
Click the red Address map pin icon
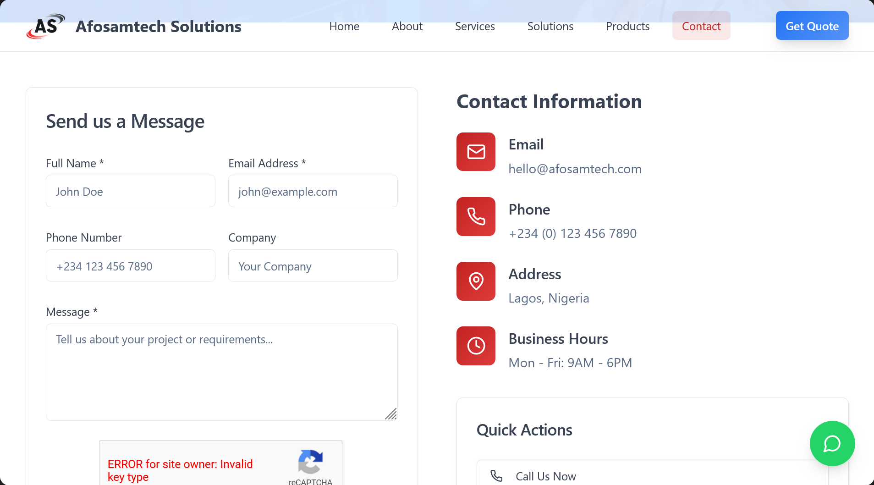pyautogui.click(x=476, y=281)
